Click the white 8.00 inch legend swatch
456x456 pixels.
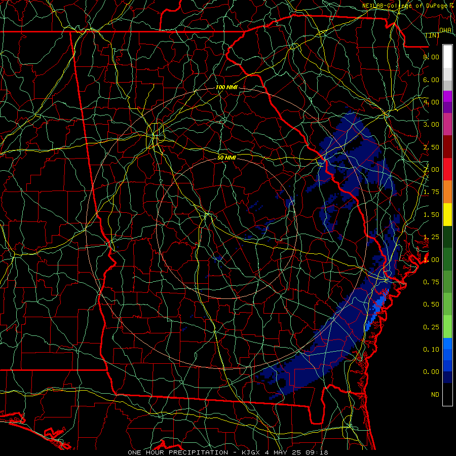tap(447, 57)
